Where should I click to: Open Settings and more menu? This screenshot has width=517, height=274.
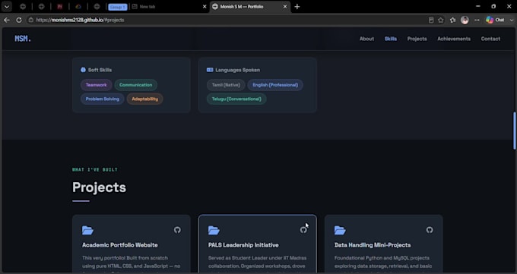477,20
